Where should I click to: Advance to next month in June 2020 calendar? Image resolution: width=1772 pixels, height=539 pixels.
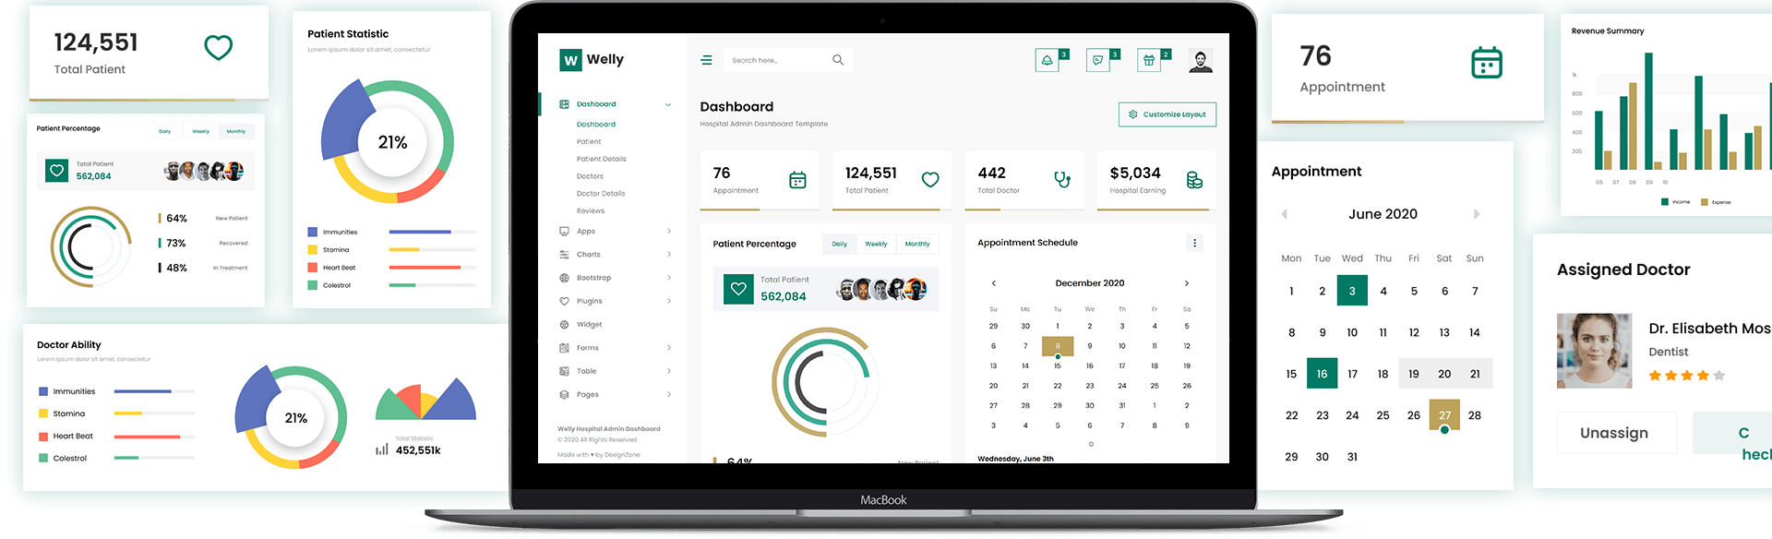1477,214
